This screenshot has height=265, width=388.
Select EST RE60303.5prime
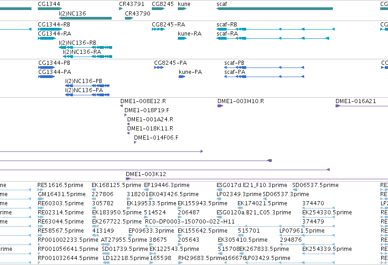(x=61, y=203)
